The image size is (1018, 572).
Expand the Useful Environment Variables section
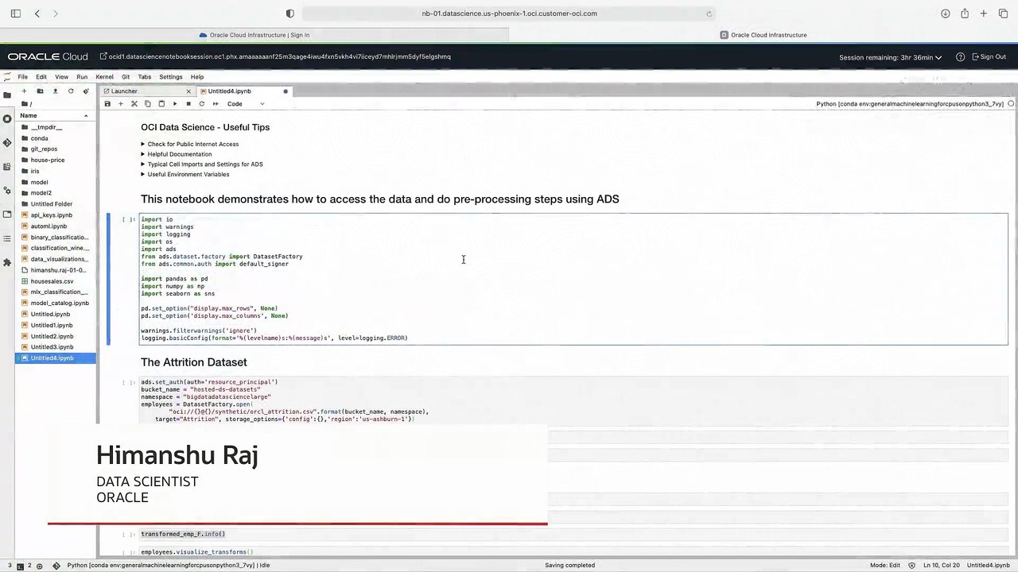tap(185, 175)
